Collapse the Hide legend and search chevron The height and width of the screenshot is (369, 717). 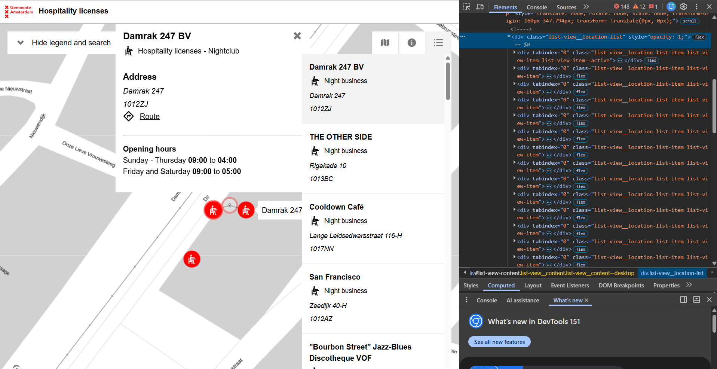(x=21, y=43)
